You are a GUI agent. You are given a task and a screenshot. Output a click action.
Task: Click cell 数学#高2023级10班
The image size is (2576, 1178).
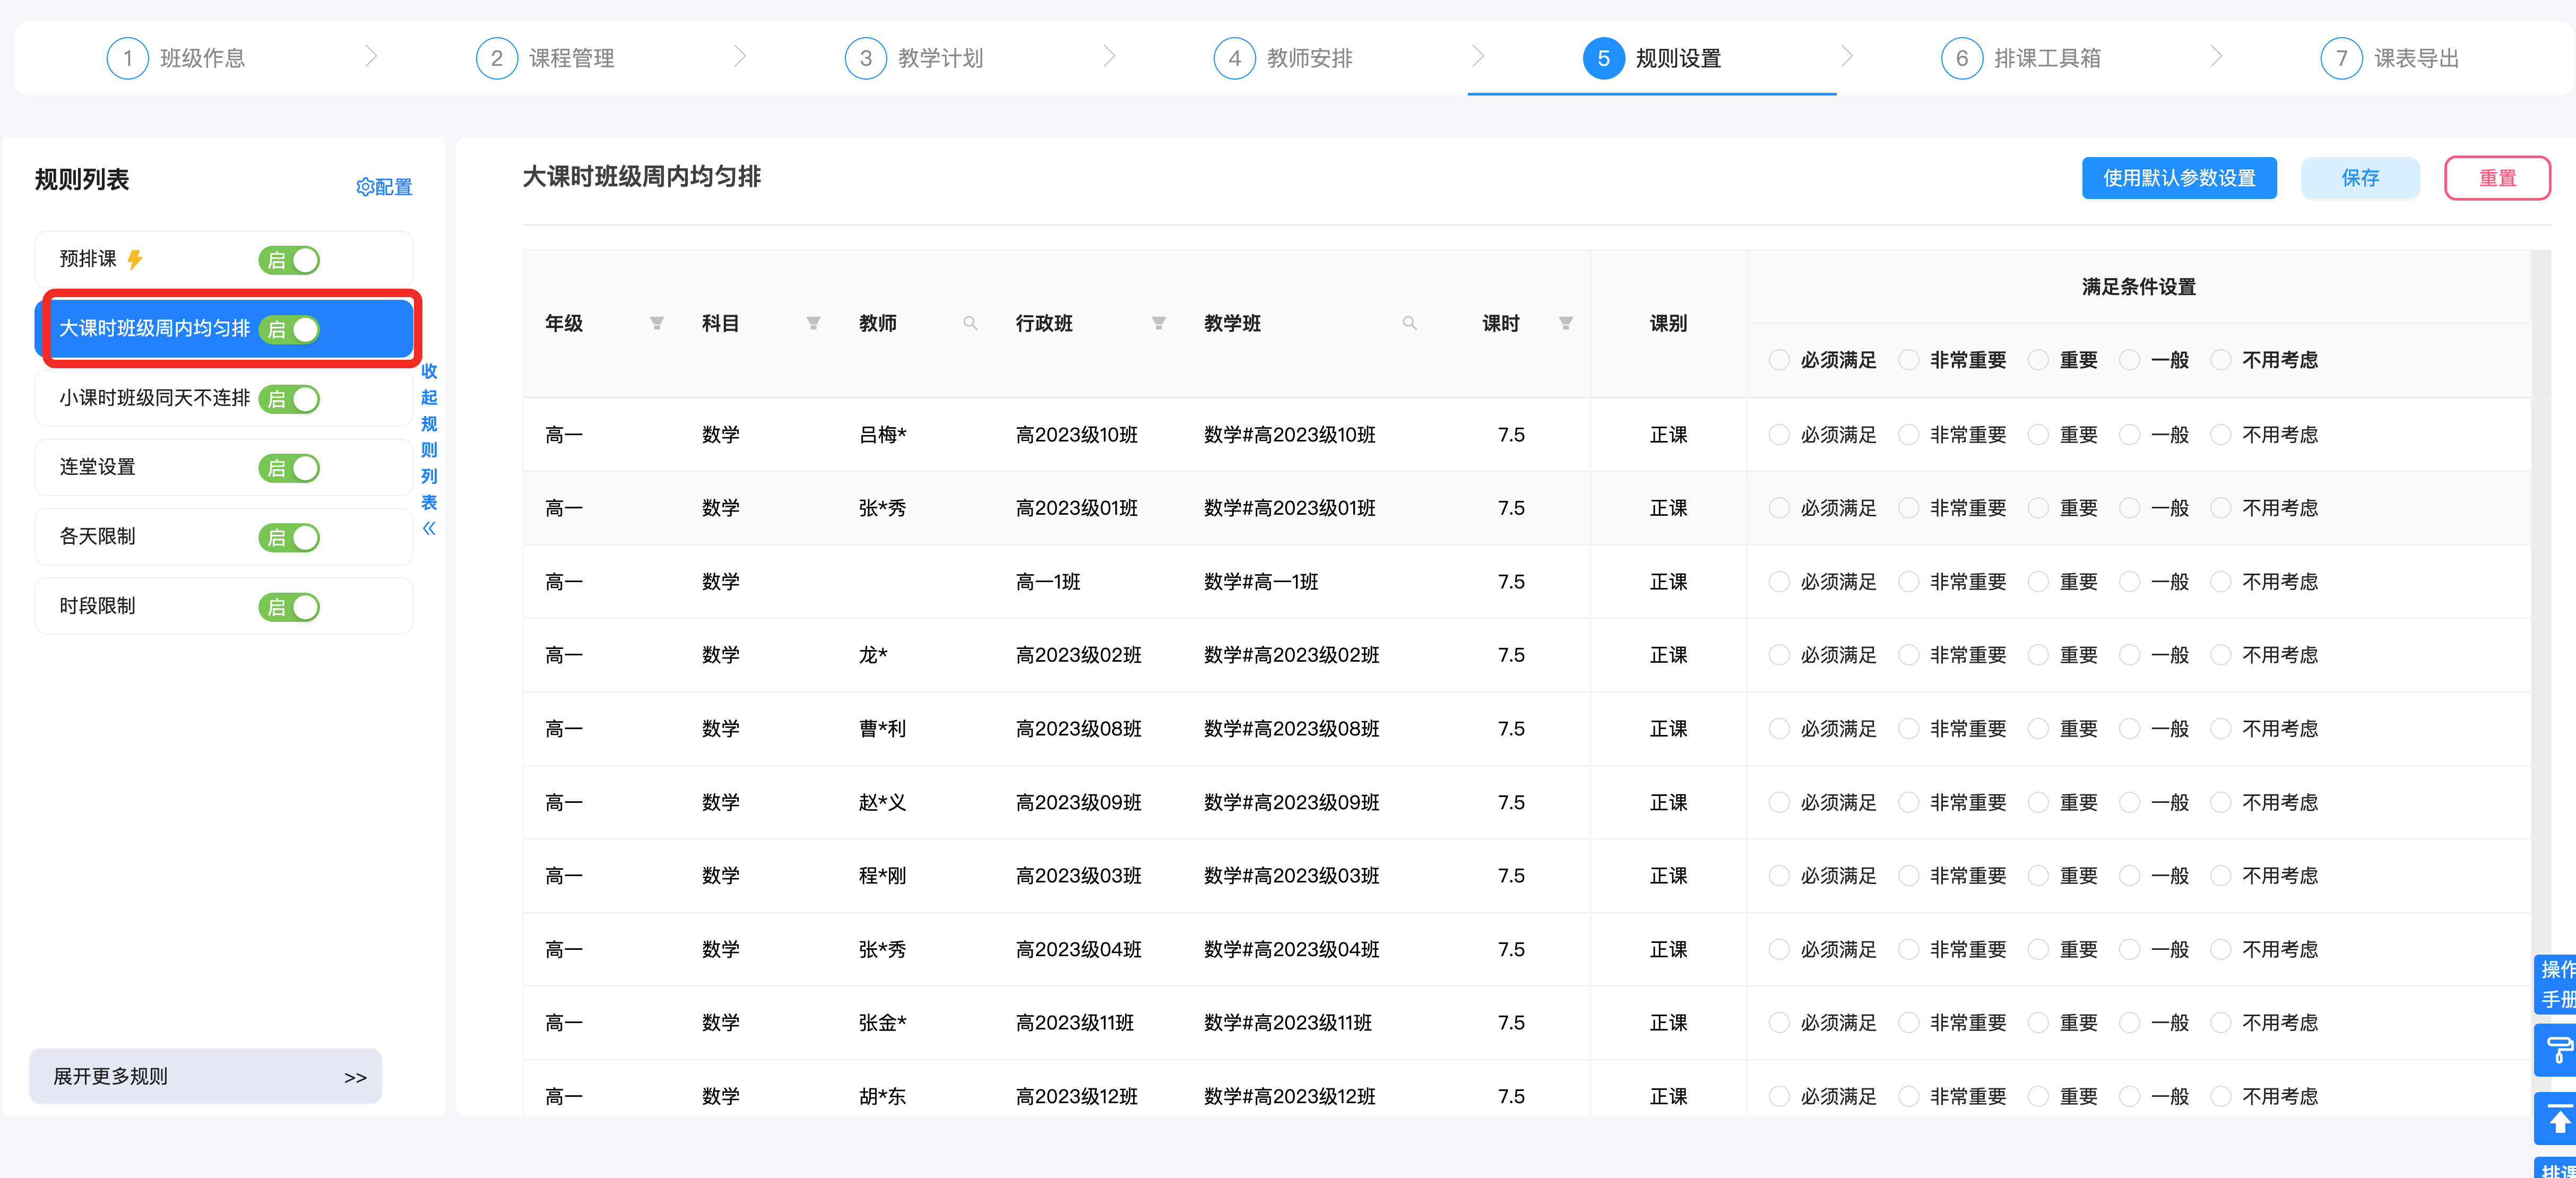coord(1289,435)
